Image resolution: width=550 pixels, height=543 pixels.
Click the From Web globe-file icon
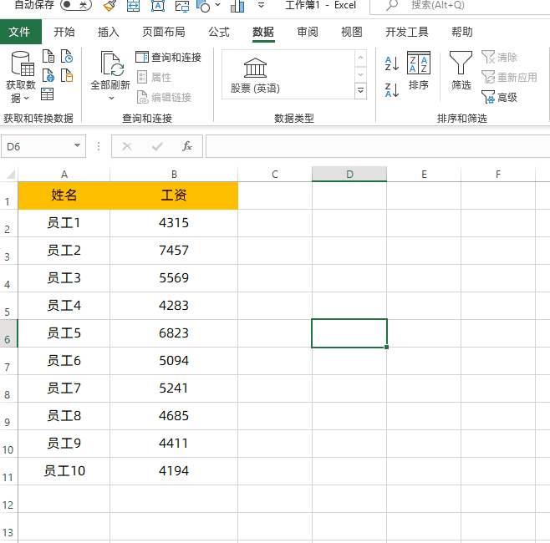pyautogui.click(x=48, y=75)
